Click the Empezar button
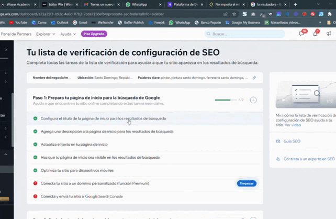 (247, 183)
